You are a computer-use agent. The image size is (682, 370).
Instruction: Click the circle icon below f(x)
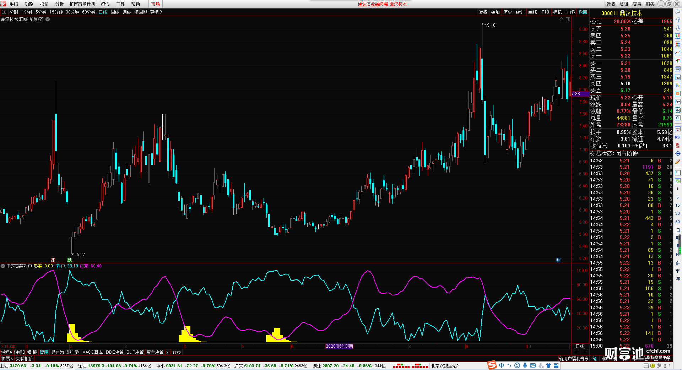(x=678, y=118)
